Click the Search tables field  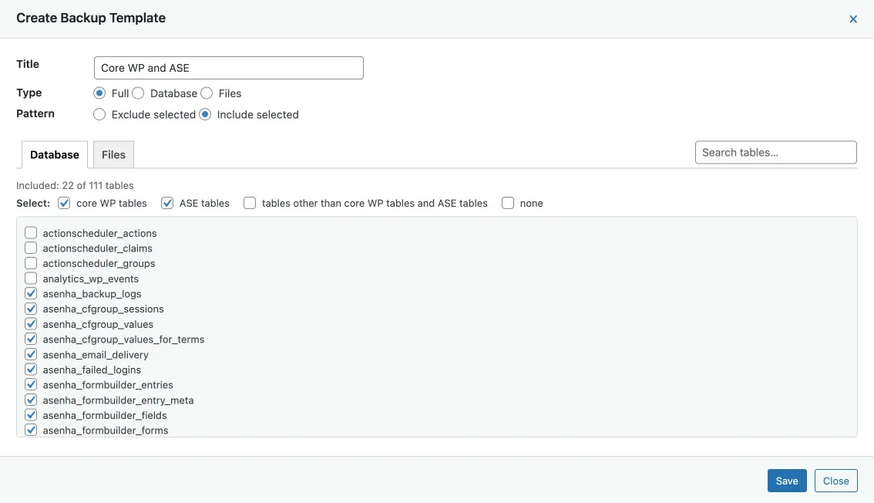click(x=775, y=152)
